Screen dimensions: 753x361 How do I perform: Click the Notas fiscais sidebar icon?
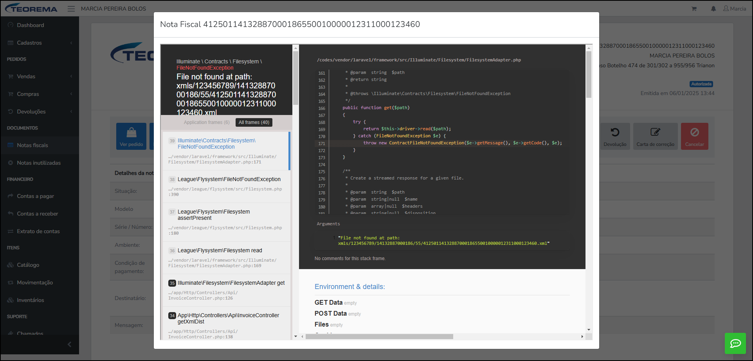[11, 145]
